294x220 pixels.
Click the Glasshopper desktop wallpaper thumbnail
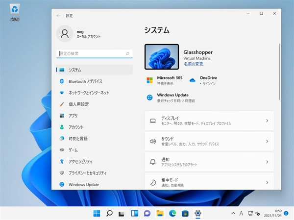pyautogui.click(x=162, y=57)
